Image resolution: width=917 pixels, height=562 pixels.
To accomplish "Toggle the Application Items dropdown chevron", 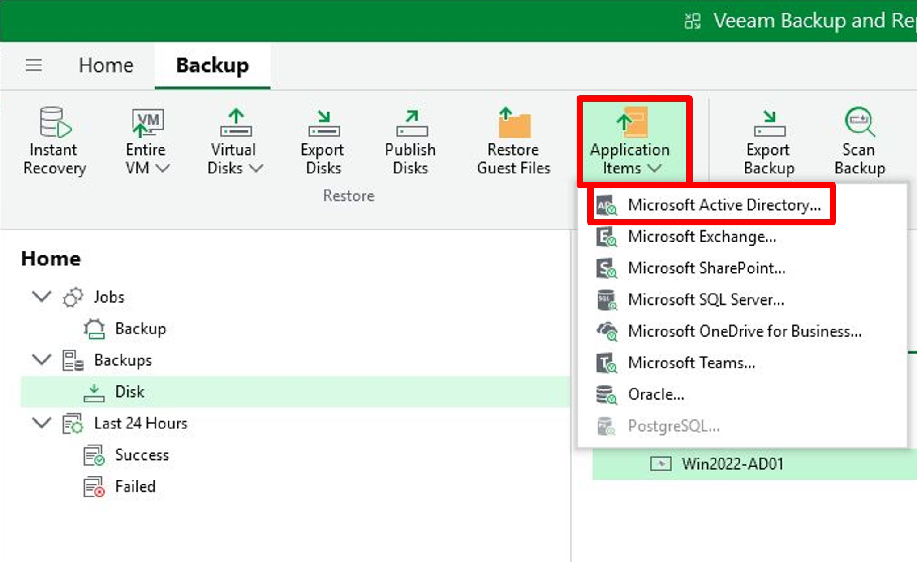I will [x=654, y=169].
